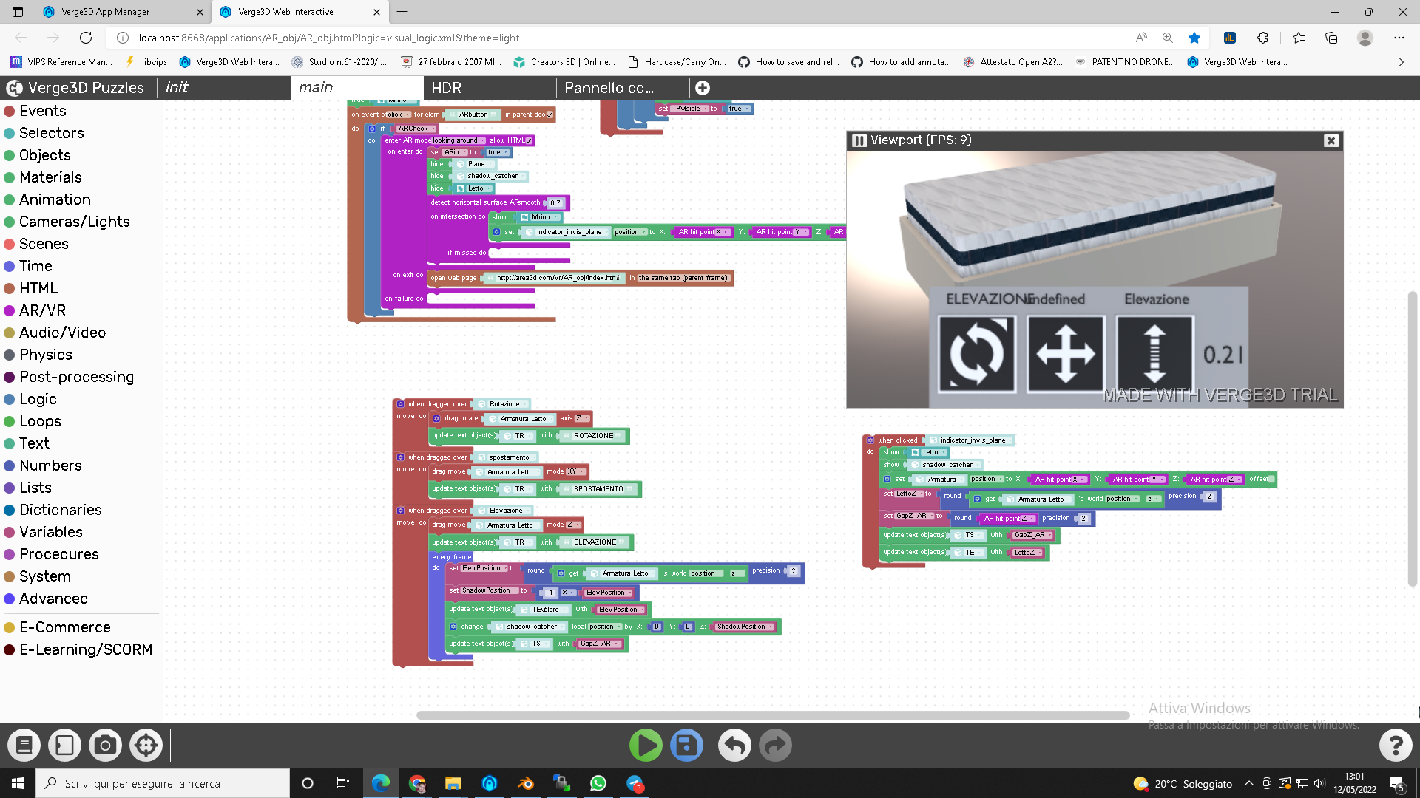
Task: Open WhatsApp from the taskbar
Action: click(x=598, y=783)
